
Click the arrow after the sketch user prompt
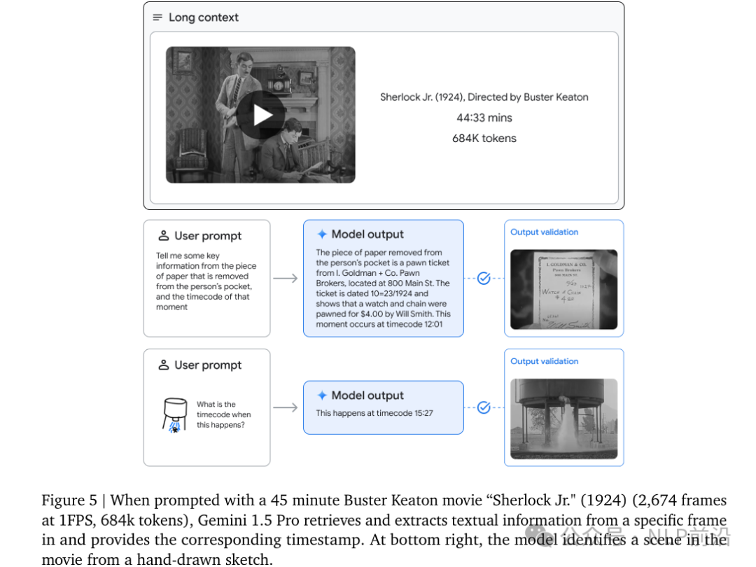coord(286,407)
